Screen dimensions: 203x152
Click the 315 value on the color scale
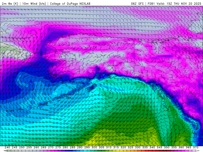116,147
